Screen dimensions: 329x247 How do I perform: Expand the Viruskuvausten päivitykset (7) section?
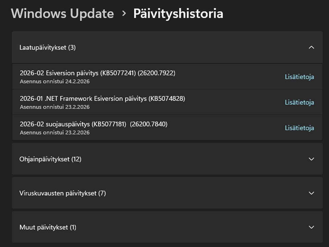coord(63,193)
